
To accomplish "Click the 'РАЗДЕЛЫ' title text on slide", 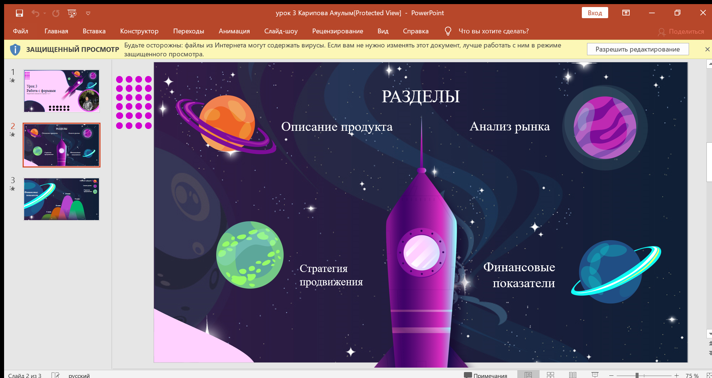I will click(421, 96).
